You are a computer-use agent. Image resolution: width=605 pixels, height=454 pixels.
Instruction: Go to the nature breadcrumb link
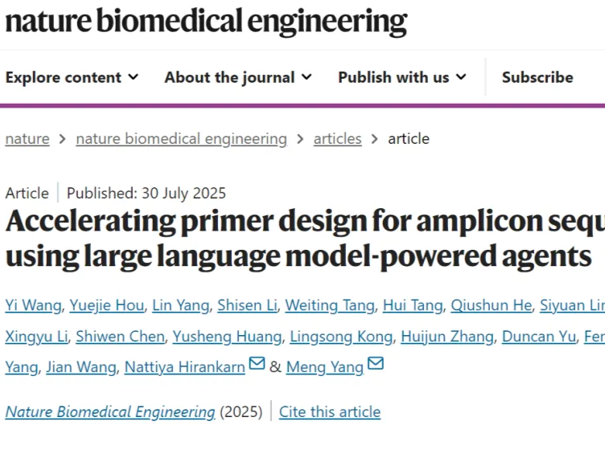27,139
